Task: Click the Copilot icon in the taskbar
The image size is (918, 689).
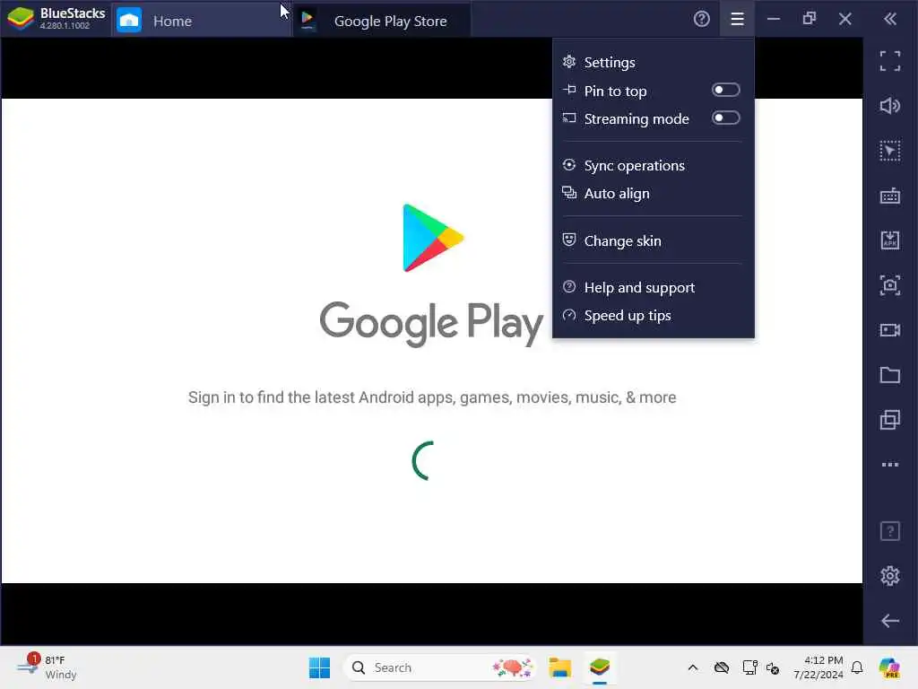Action: tap(889, 667)
